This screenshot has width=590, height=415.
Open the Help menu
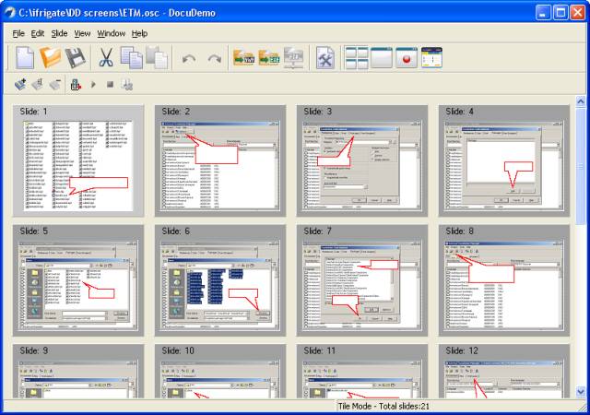click(x=139, y=33)
